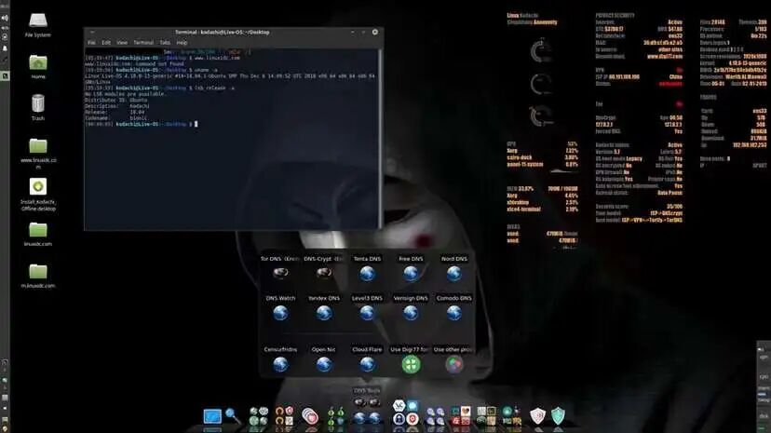The width and height of the screenshot is (771, 433).
Task: Open the terminal File menu
Action: point(92,43)
